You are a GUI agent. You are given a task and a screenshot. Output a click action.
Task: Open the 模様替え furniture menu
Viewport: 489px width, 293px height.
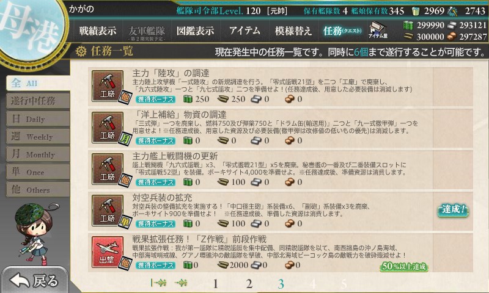click(293, 31)
